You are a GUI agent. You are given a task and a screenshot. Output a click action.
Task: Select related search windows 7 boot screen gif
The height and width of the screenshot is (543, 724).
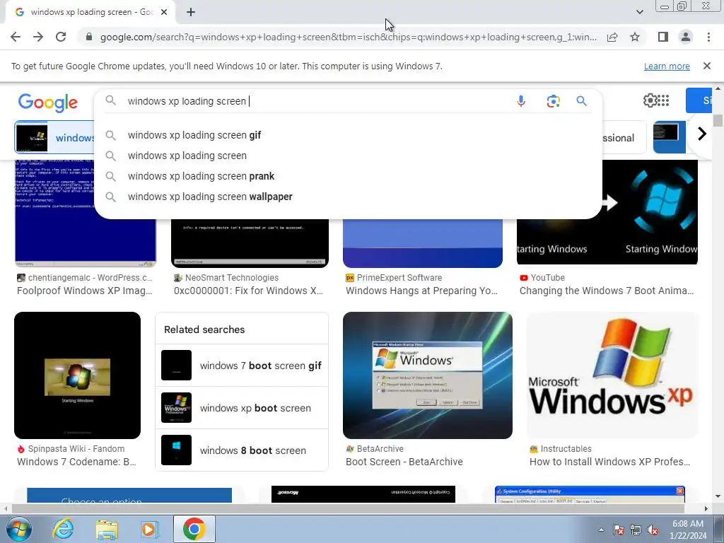tap(242, 366)
